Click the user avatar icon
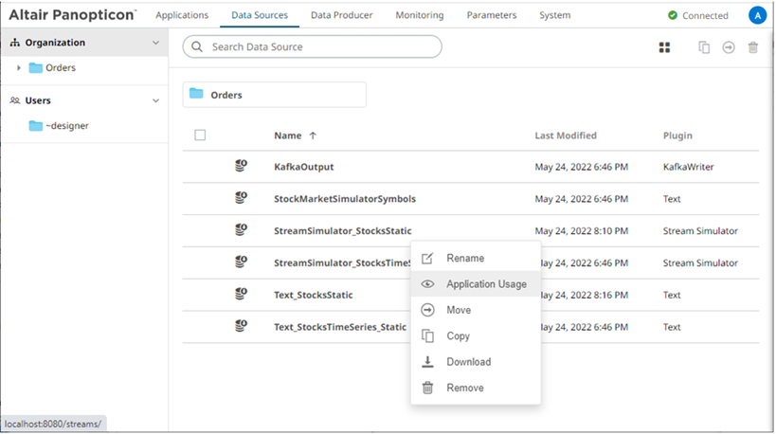The image size is (776, 434). coord(756,15)
